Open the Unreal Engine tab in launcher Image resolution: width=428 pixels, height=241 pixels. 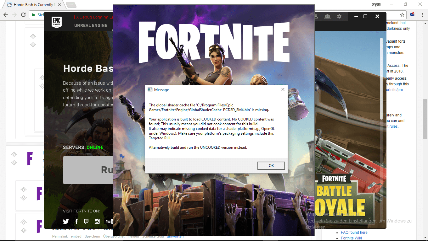(91, 25)
